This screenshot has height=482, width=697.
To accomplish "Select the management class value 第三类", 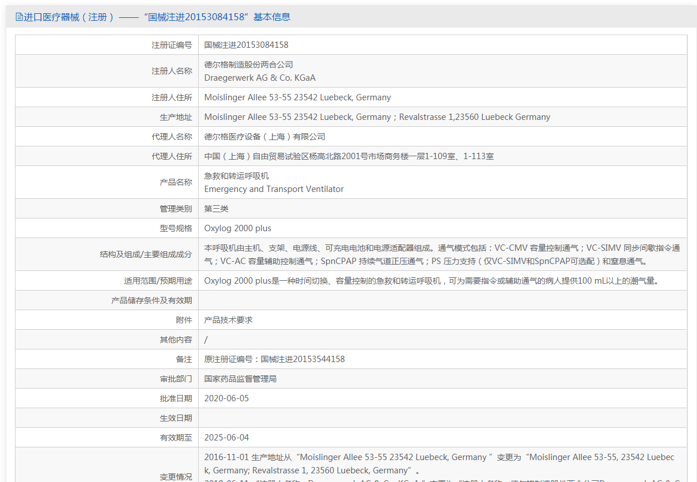I will (217, 209).
